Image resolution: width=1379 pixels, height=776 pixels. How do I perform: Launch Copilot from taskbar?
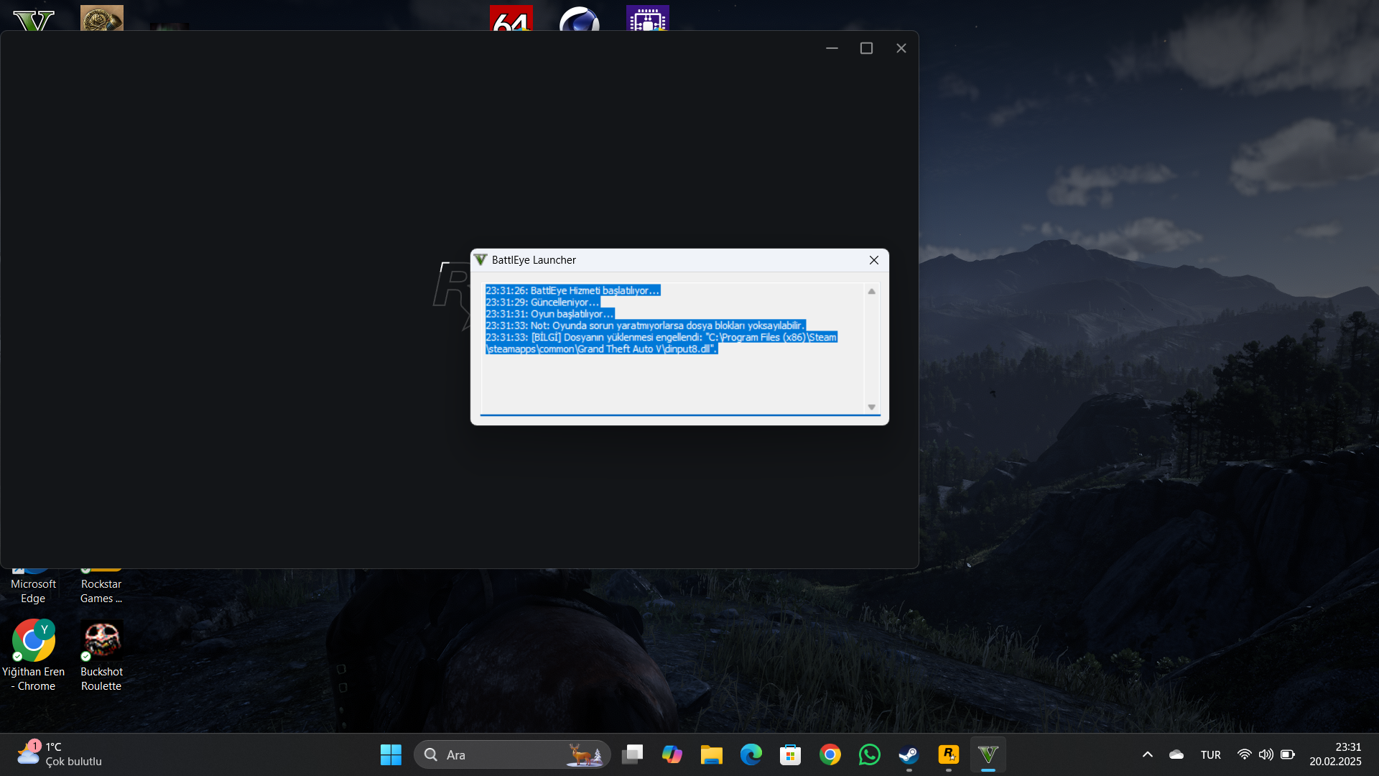click(x=672, y=754)
